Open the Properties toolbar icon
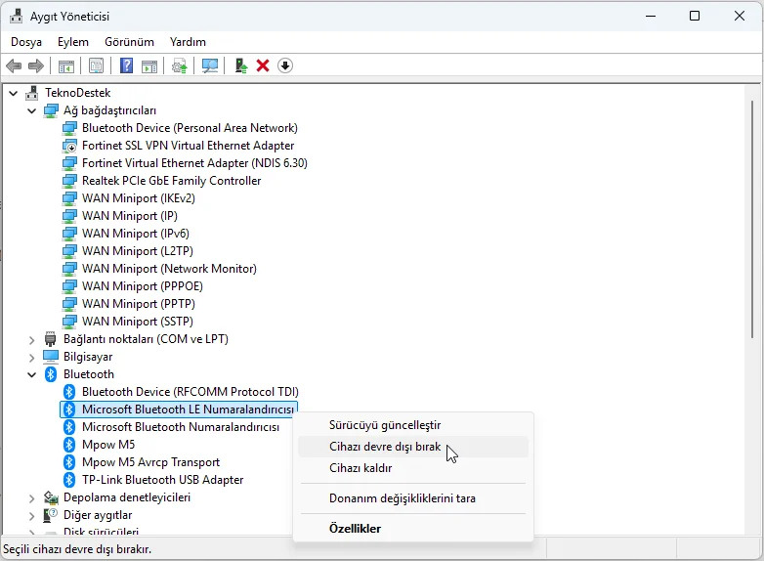Image resolution: width=764 pixels, height=561 pixels. (x=96, y=65)
